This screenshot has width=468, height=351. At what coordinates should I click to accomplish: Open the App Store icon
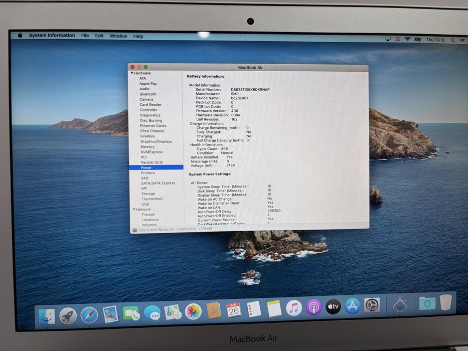(353, 306)
